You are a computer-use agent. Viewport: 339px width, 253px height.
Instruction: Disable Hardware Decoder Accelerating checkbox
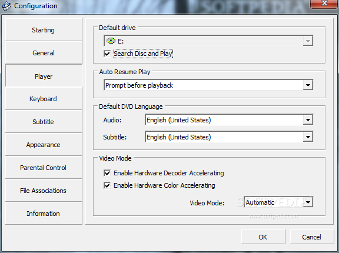(x=107, y=173)
